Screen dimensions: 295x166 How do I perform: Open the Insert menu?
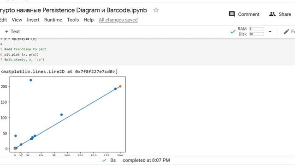coord(33,20)
